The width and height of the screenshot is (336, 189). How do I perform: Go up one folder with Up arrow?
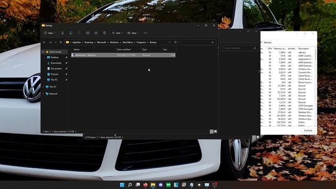pyautogui.click(x=61, y=43)
